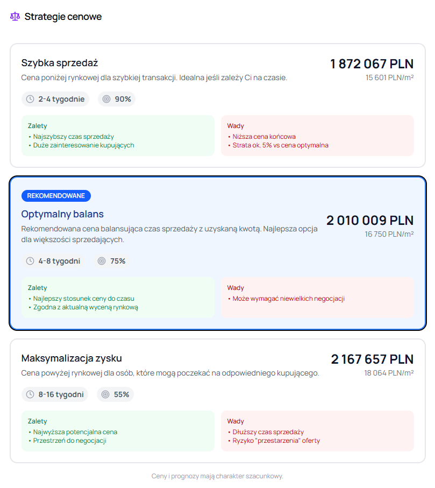435x488 pixels.
Task: Click the clock icon next to 8-16 tygodni
Action: click(x=30, y=394)
